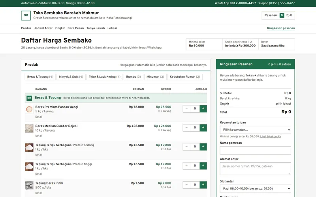Open the Slot antar dropdown
The width and height of the screenshot is (316, 197).
(255, 189)
